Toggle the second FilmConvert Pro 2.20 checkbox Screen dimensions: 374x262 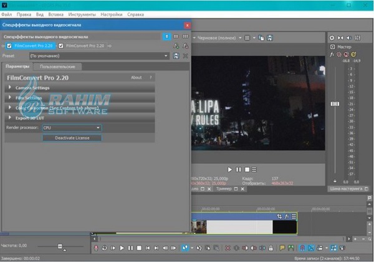coord(60,46)
